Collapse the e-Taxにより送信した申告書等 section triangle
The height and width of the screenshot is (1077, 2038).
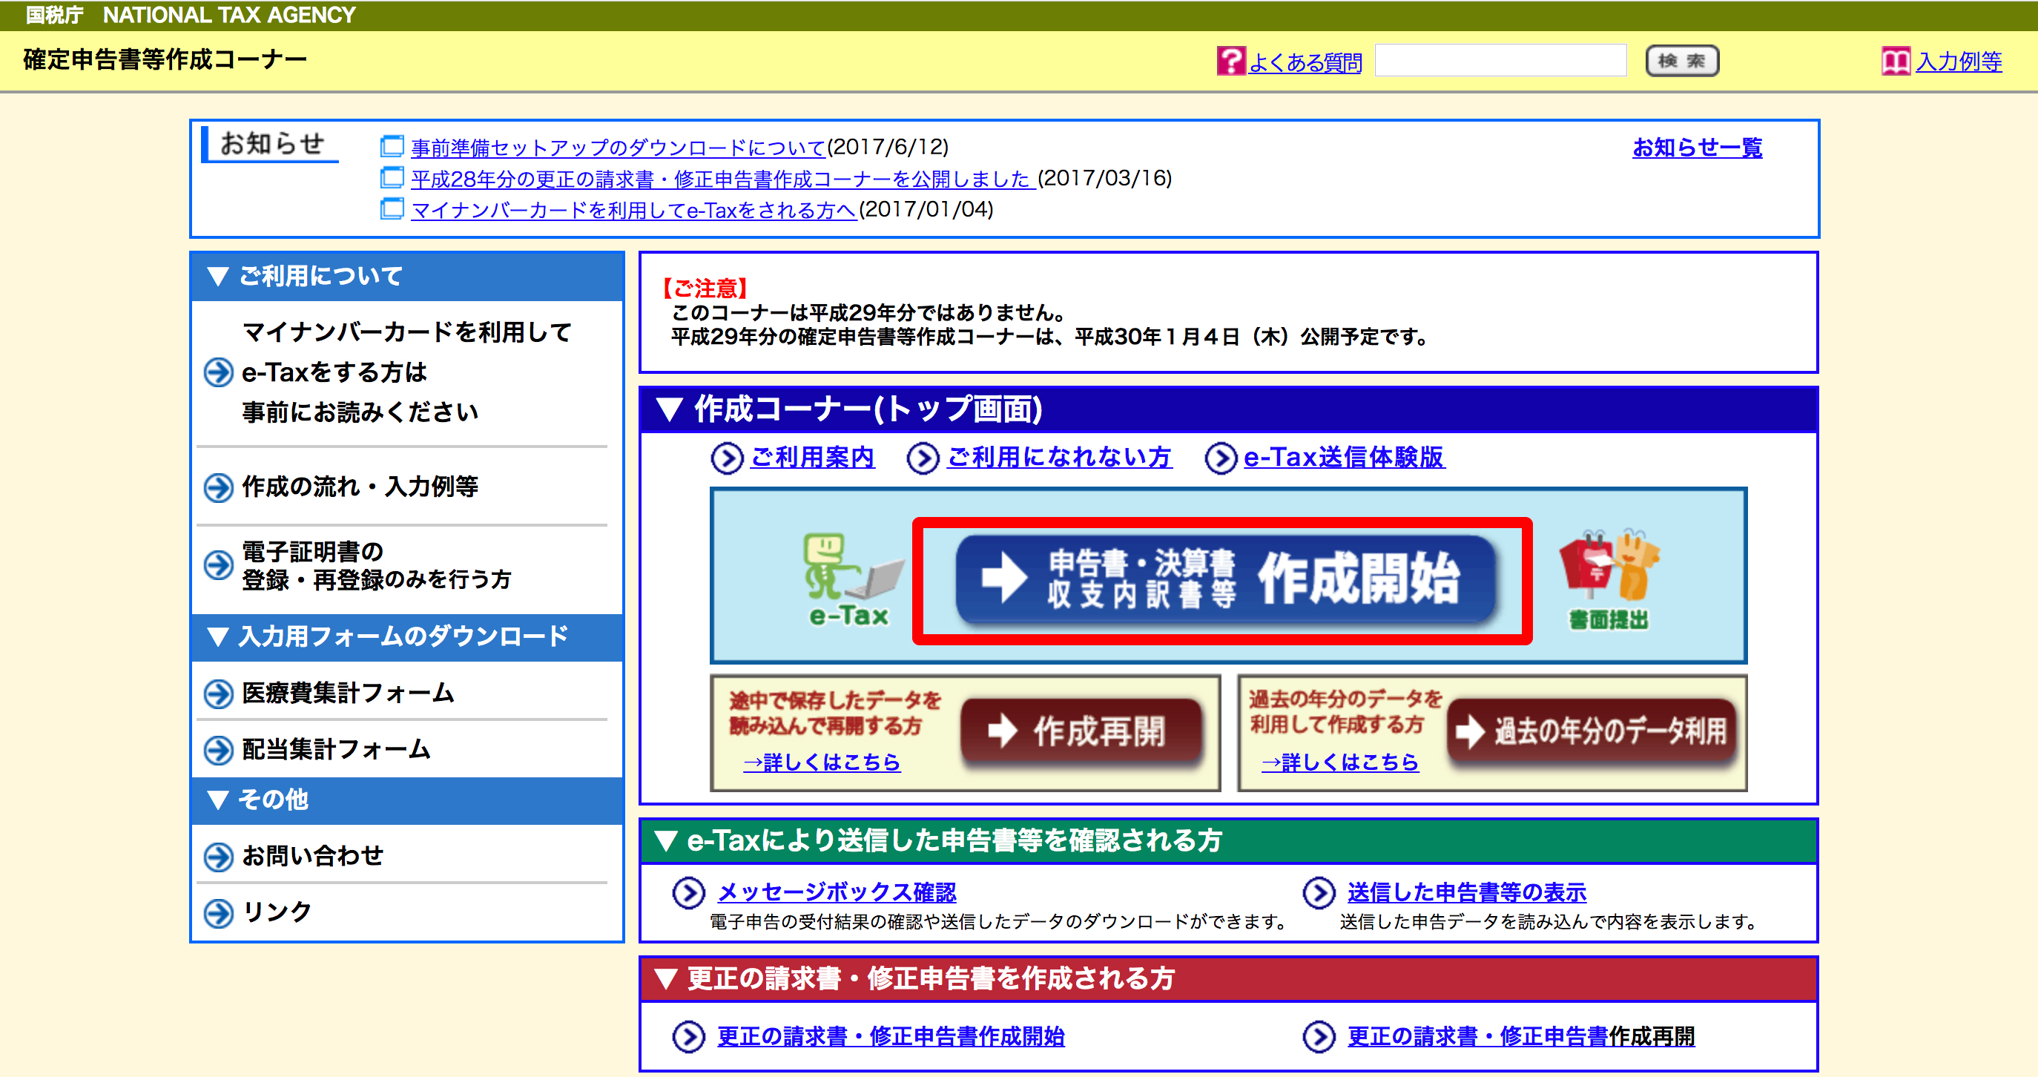point(666,841)
